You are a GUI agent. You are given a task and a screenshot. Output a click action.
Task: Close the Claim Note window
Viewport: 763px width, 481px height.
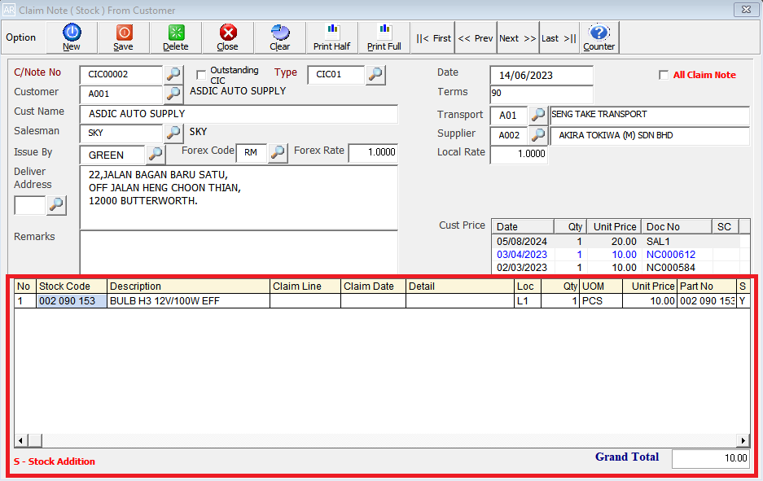coord(746,9)
